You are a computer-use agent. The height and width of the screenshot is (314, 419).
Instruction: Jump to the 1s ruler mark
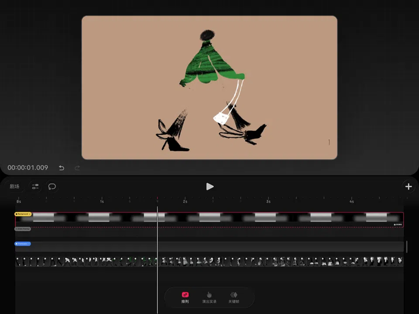click(102, 200)
